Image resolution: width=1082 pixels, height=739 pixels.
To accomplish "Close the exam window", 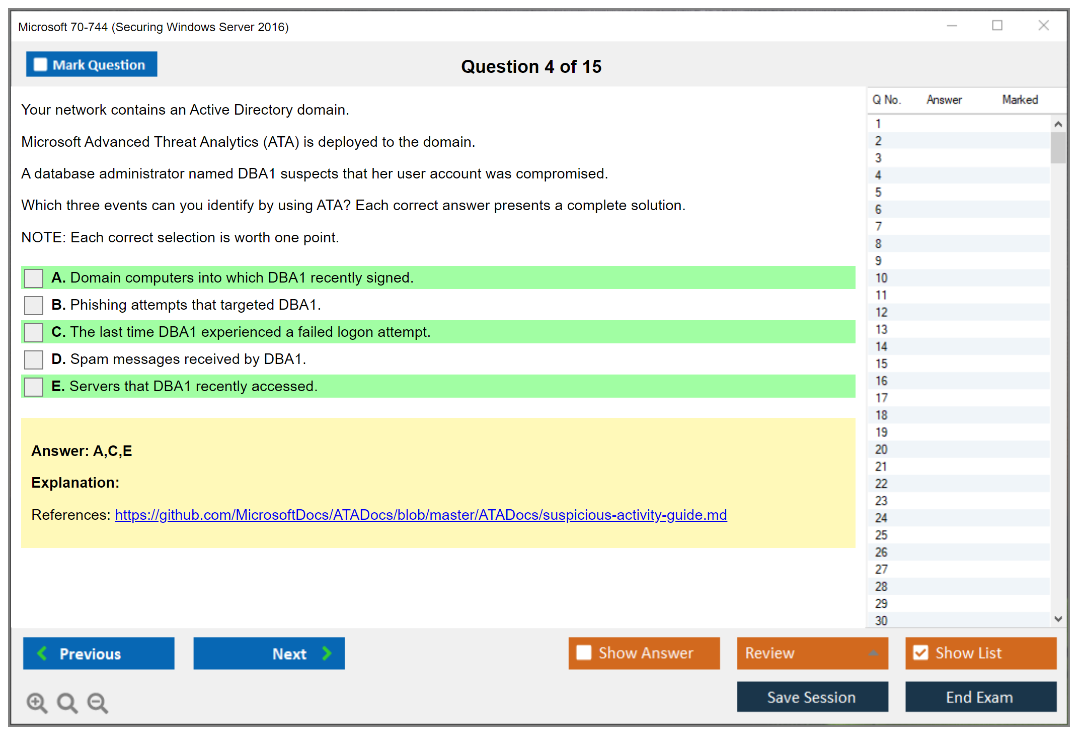I will pos(1043,26).
